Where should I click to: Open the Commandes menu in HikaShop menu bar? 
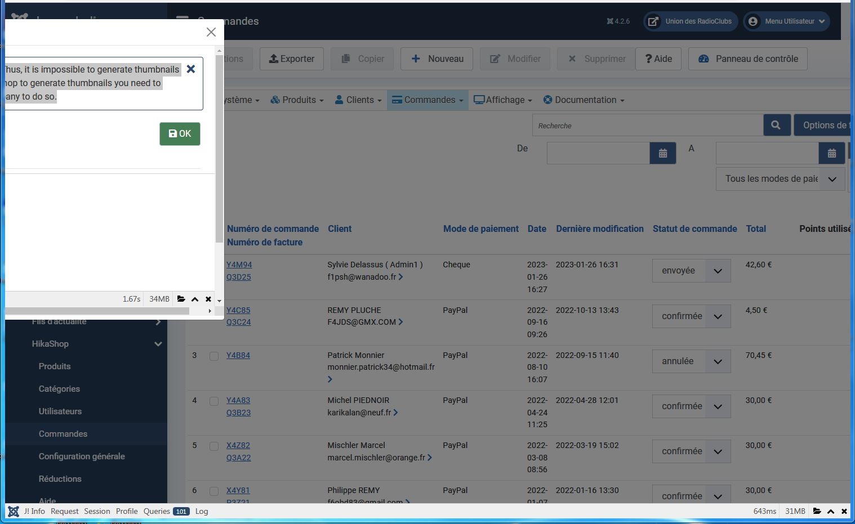coord(427,100)
